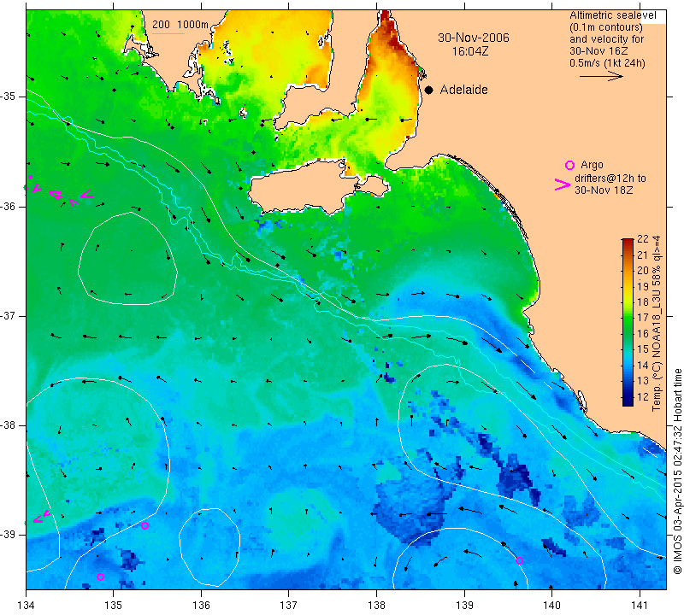The height and width of the screenshot is (615, 684).
Task: Click the black Adelaide city dot marker
Action: tap(429, 90)
